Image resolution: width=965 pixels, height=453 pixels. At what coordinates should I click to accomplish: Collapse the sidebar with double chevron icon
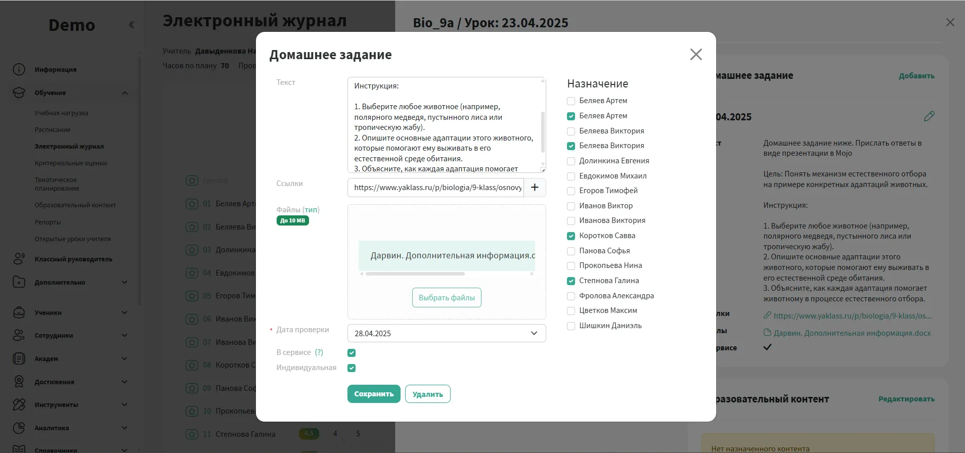[x=131, y=25]
